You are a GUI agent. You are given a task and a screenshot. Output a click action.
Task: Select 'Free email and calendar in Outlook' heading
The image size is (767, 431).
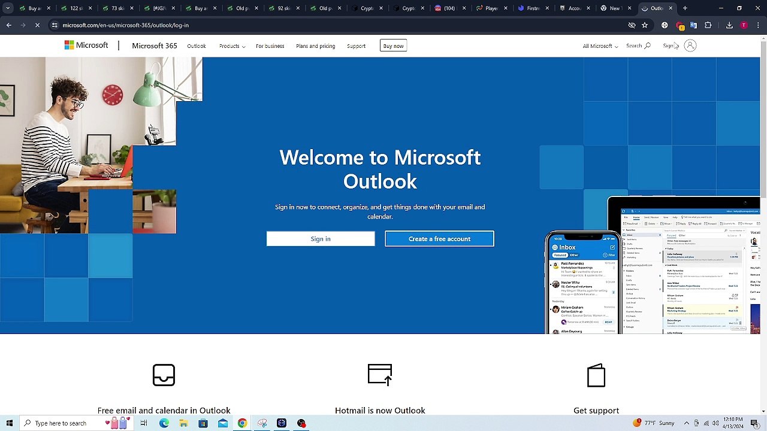tap(164, 411)
